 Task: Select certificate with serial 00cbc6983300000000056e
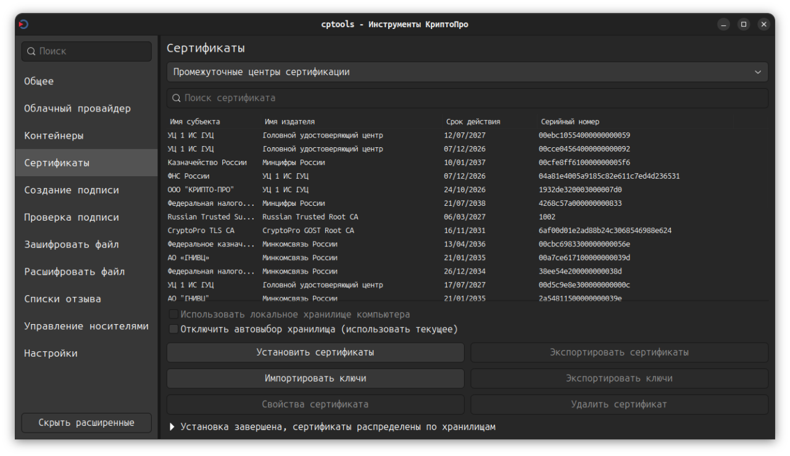click(x=467, y=244)
